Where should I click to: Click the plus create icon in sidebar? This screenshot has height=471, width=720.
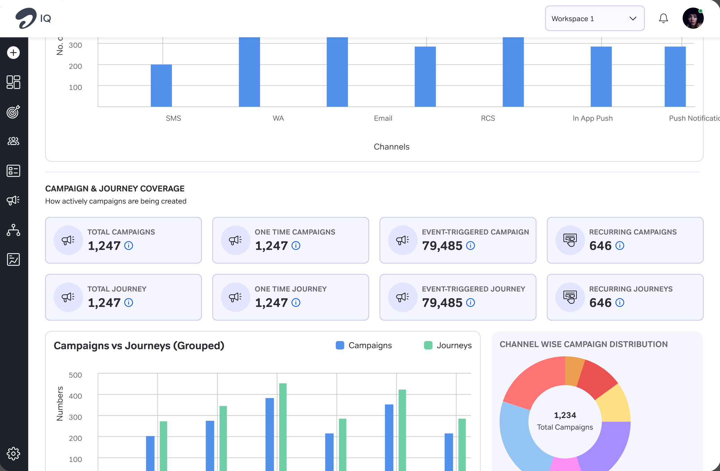click(14, 53)
